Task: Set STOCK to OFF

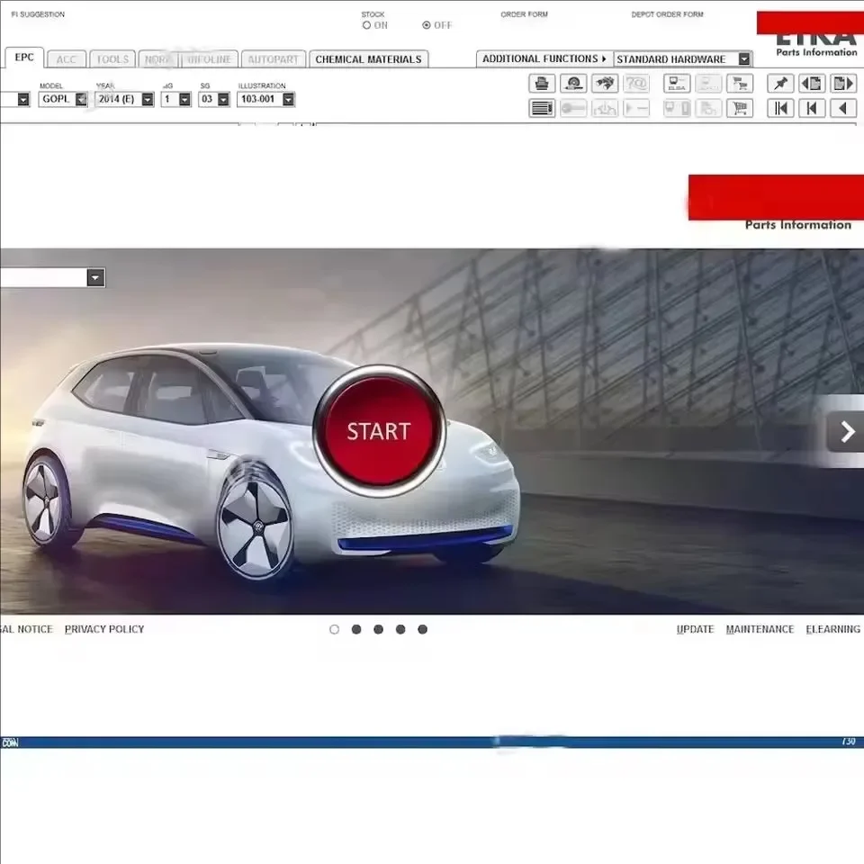Action: [x=426, y=25]
